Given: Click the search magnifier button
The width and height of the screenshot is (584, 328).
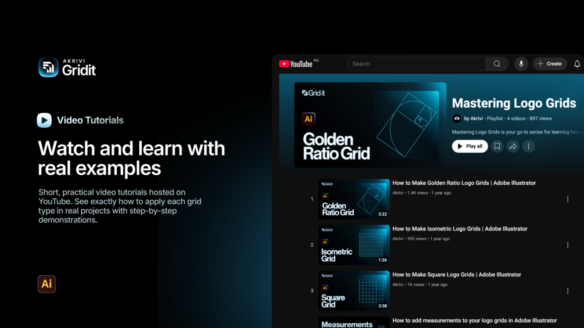Looking at the screenshot, I should [x=497, y=64].
